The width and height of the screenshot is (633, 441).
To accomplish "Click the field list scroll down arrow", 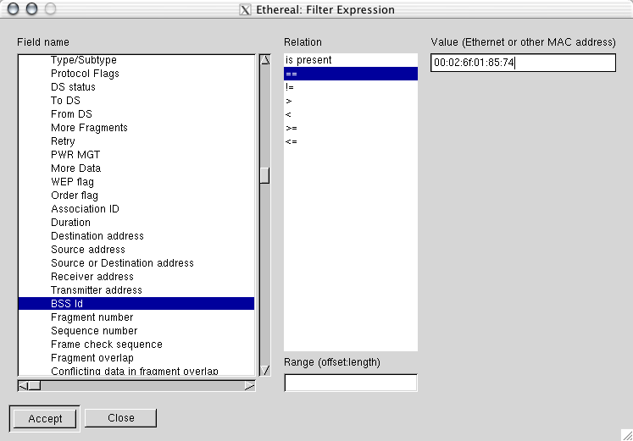I will pyautogui.click(x=265, y=371).
